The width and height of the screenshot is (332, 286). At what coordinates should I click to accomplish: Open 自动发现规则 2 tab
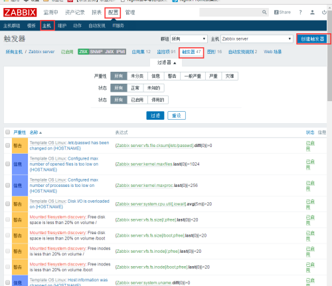pos(243,52)
